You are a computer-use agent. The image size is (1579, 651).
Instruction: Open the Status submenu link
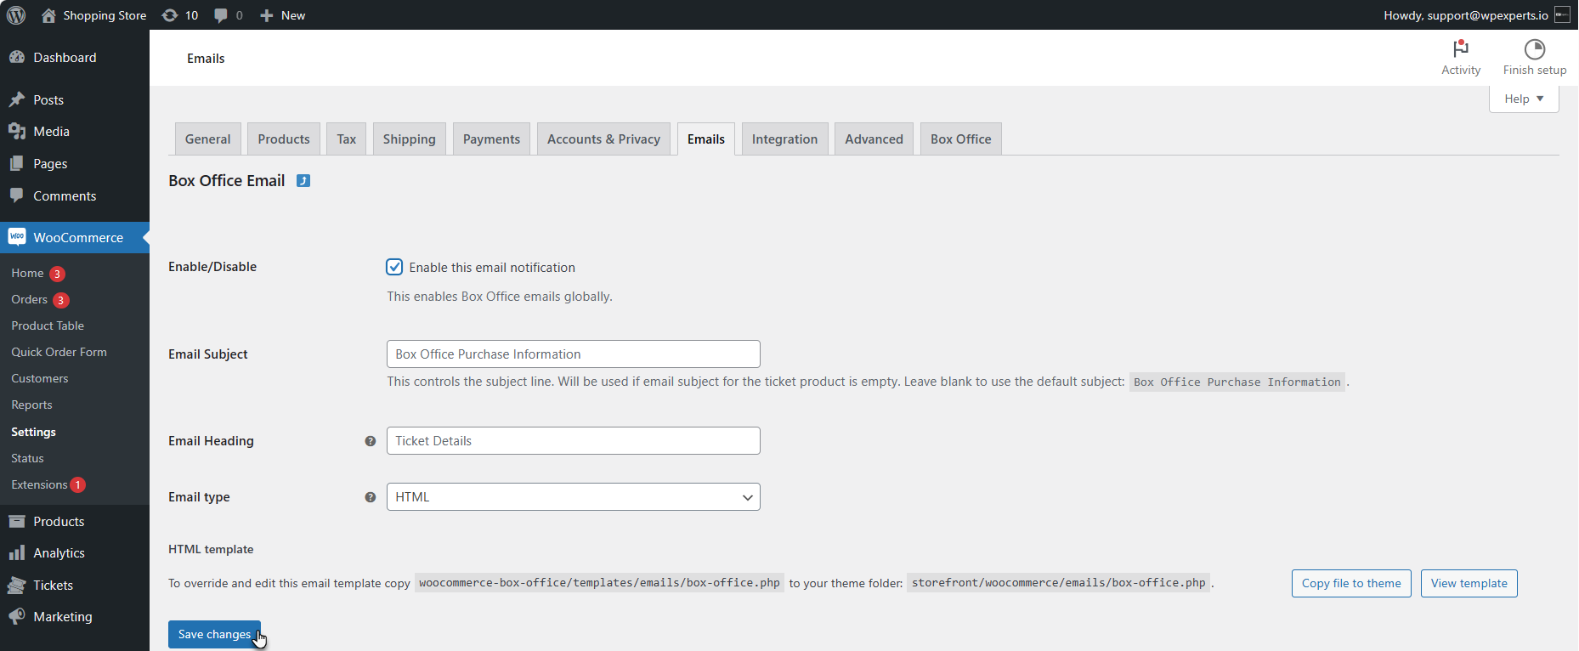point(27,458)
